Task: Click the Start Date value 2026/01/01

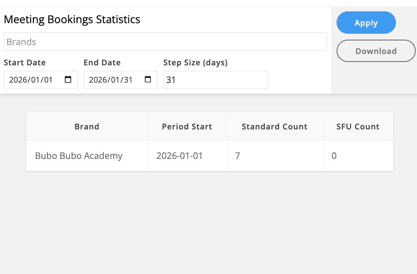Action: click(31, 80)
